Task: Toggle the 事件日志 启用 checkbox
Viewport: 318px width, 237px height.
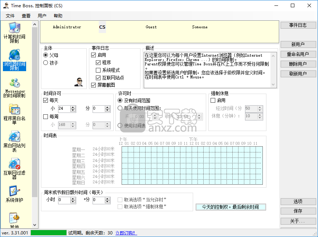Action: tap(94, 55)
